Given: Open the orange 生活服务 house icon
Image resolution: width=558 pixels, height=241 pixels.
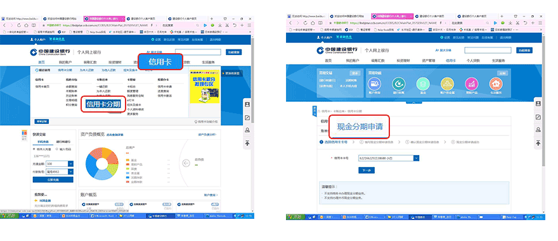Looking at the screenshot, I should click(496, 84).
